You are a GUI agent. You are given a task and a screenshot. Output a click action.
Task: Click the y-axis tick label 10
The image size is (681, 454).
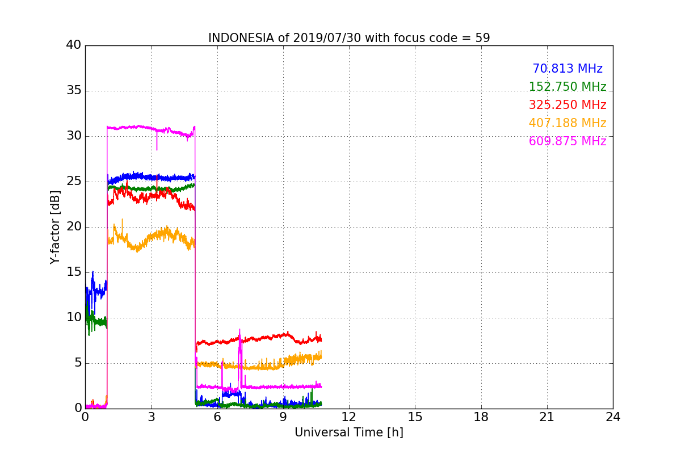74,317
